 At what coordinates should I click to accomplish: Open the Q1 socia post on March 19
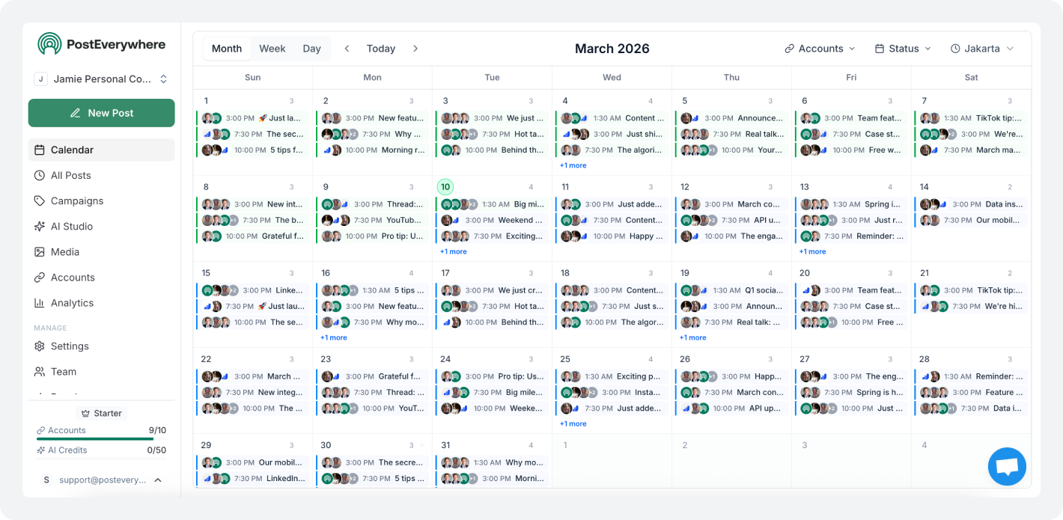(x=732, y=290)
